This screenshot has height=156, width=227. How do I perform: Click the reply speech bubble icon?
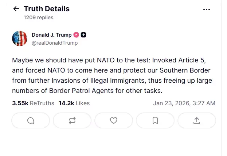point(31,120)
